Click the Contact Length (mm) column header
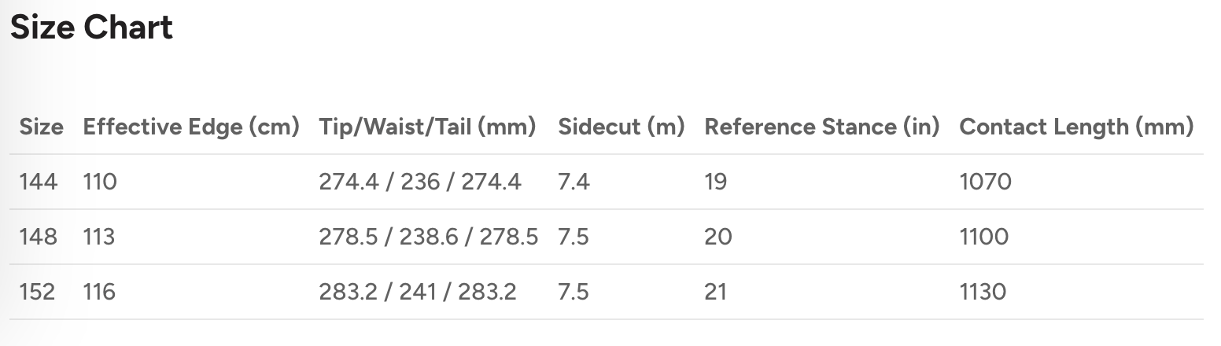Screen dimensions: 1221x346 point(1076,127)
